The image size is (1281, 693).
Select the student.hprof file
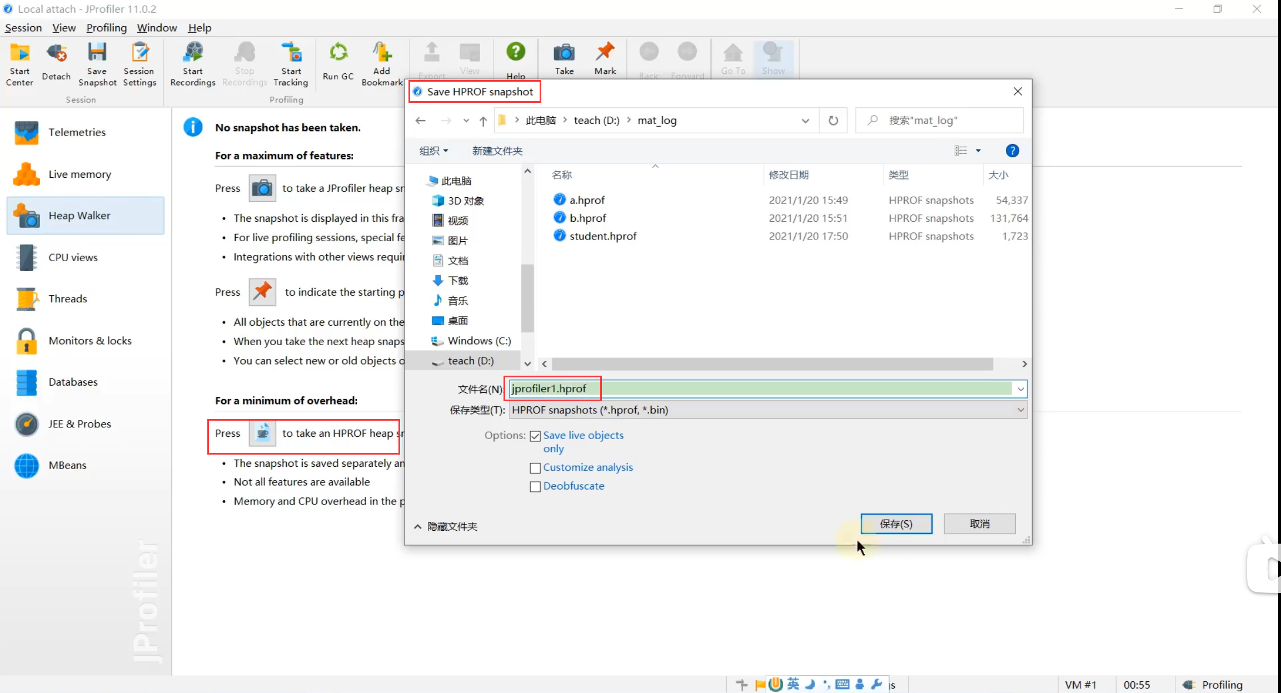604,236
